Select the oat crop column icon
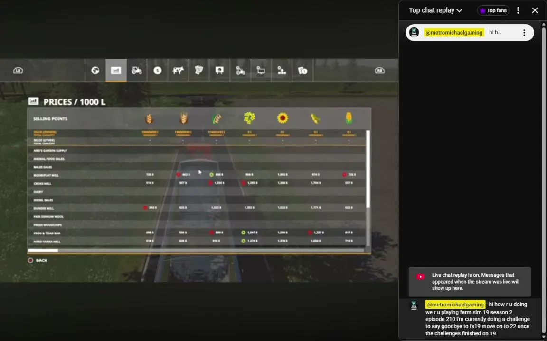Screen dimensions: 547x341 coord(217,119)
